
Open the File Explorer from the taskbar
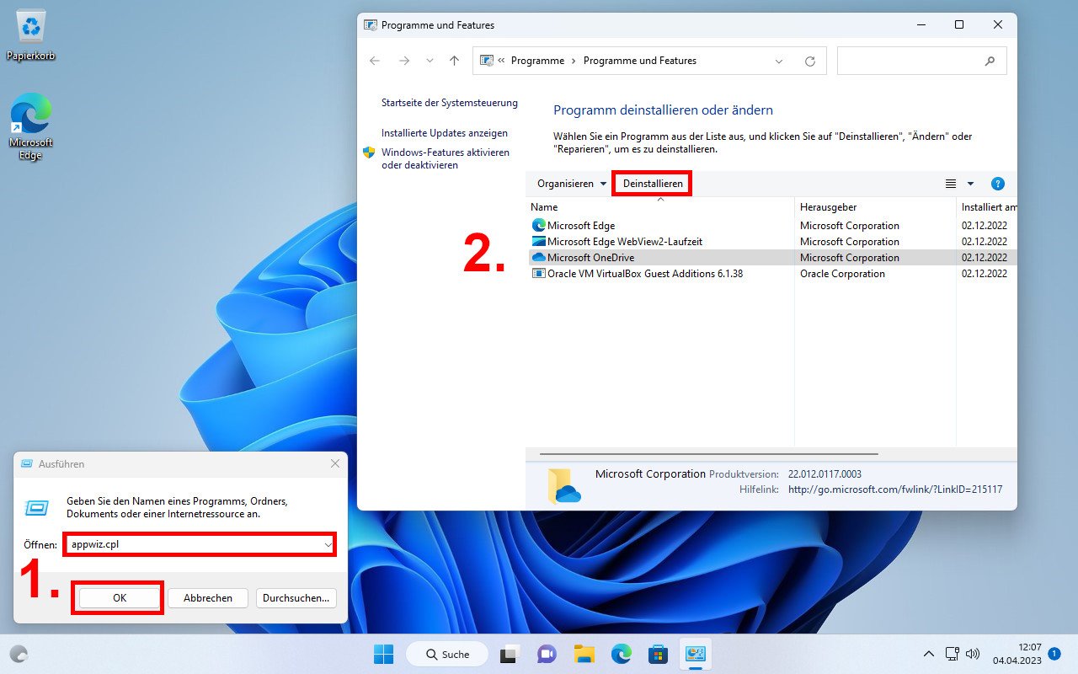click(584, 654)
